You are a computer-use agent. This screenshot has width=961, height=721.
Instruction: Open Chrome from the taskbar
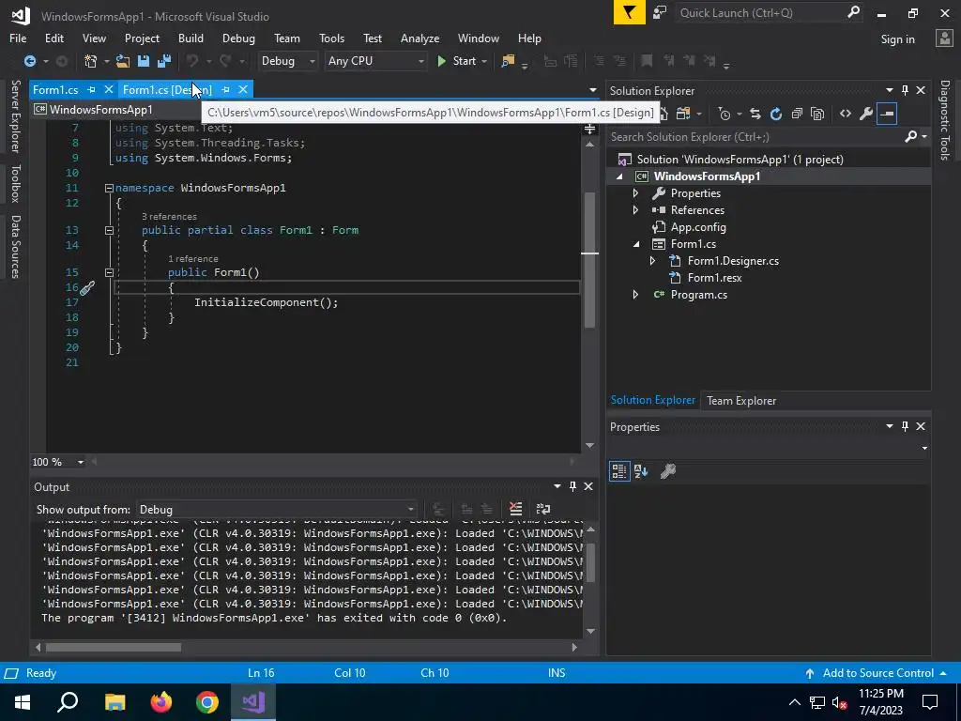coord(207,702)
